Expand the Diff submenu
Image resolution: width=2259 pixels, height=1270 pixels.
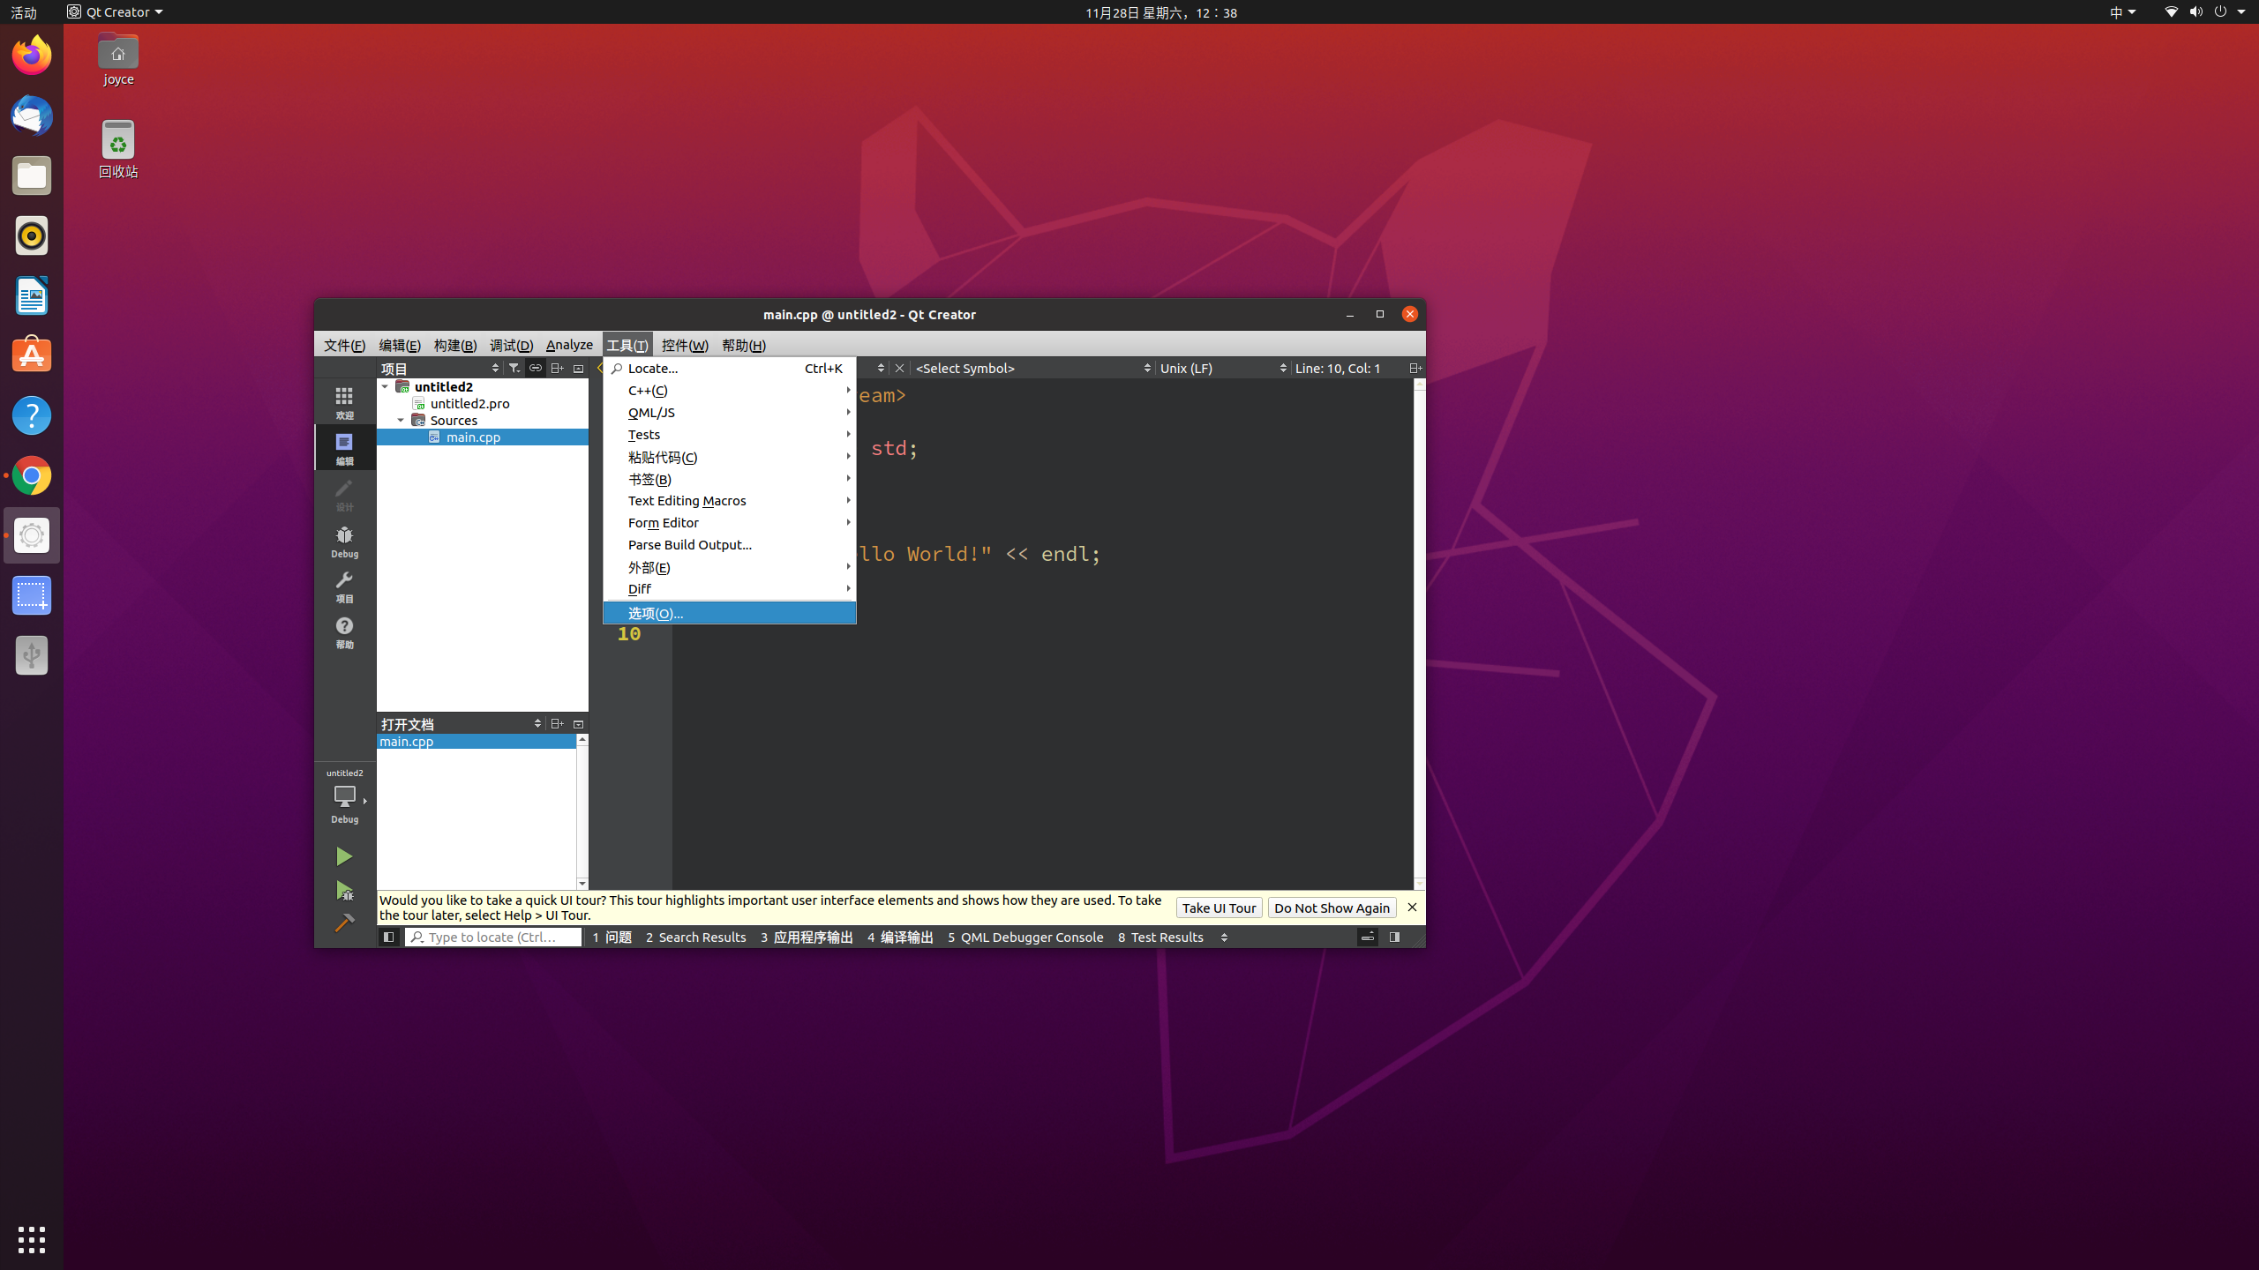730,588
